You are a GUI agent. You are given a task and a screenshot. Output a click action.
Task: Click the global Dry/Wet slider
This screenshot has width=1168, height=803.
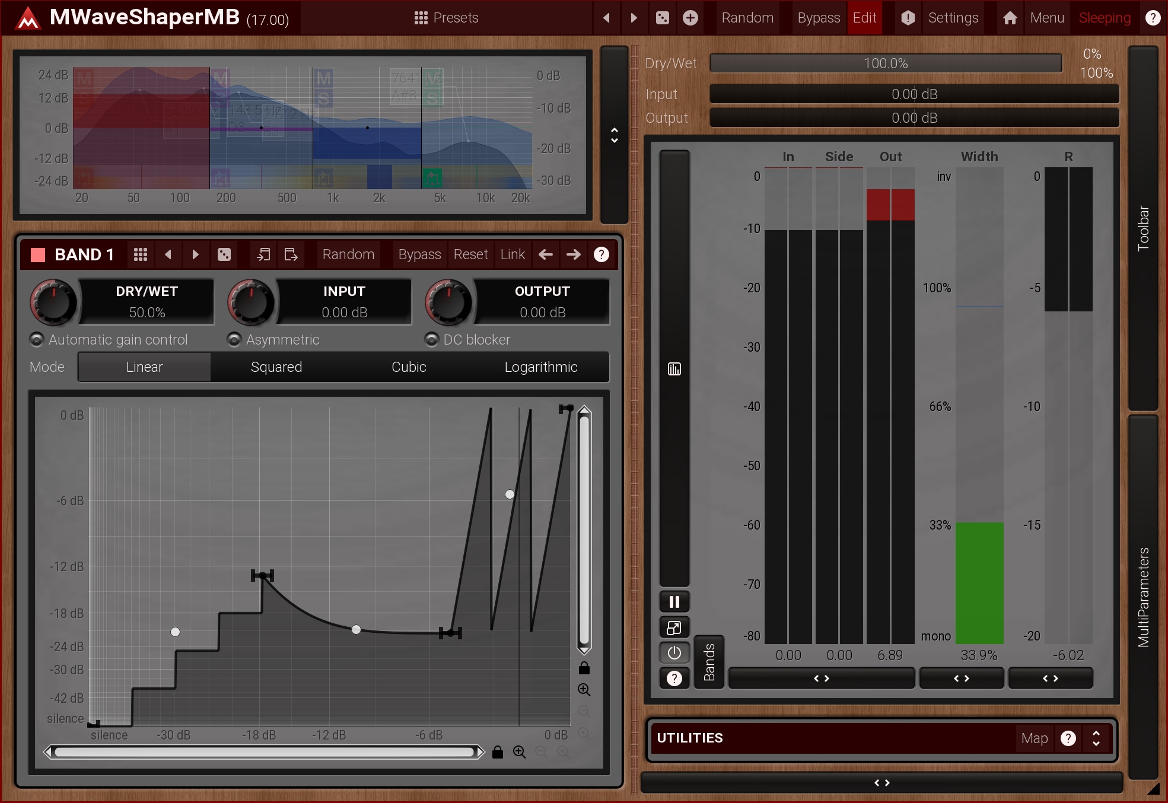885,63
